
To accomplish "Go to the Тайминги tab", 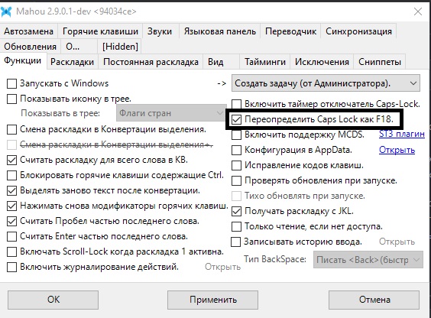I will click(265, 62).
